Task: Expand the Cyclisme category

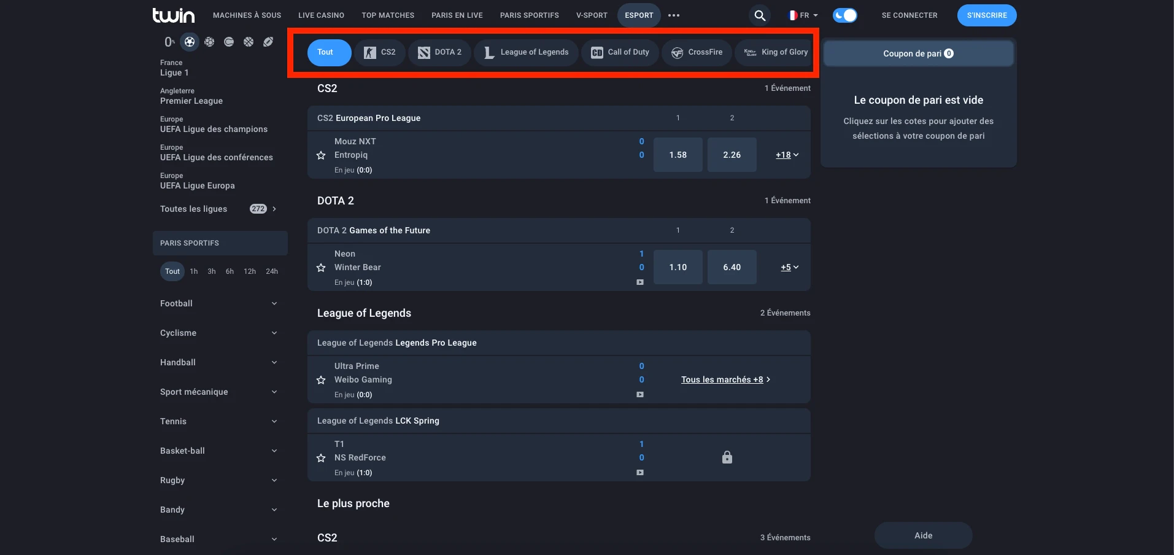Action: [x=219, y=333]
